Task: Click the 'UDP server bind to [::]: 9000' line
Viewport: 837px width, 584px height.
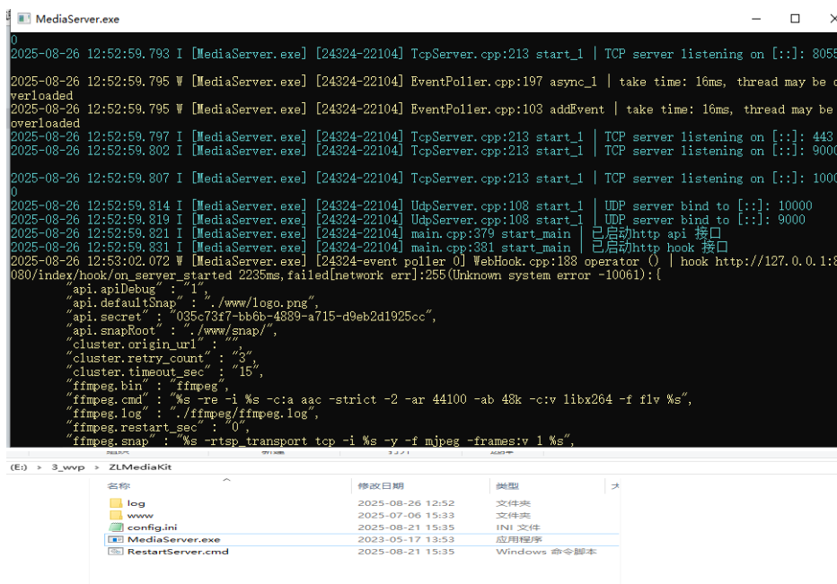Action: [x=705, y=220]
